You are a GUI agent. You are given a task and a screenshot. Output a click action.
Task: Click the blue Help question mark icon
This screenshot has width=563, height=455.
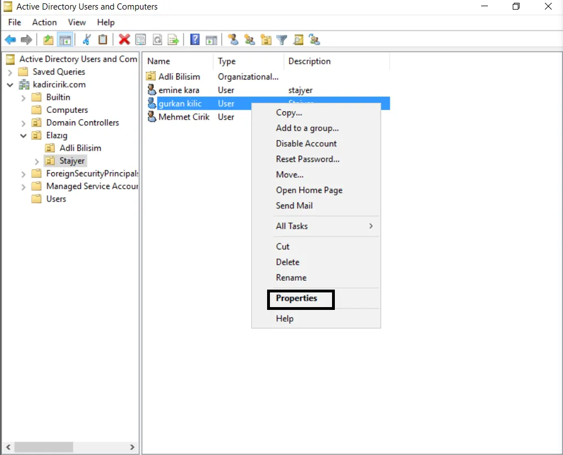point(195,40)
